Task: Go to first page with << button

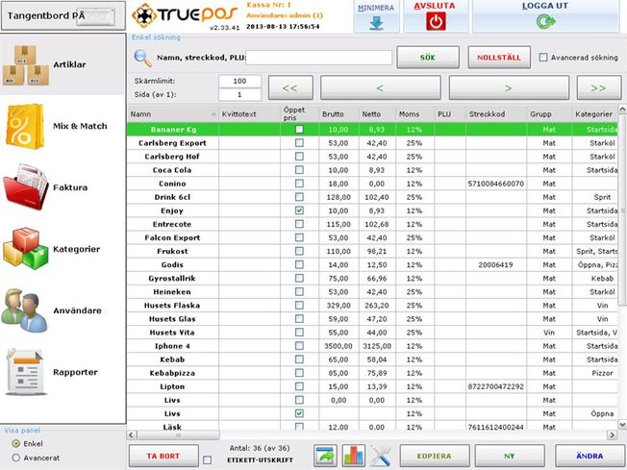Action: coord(290,87)
